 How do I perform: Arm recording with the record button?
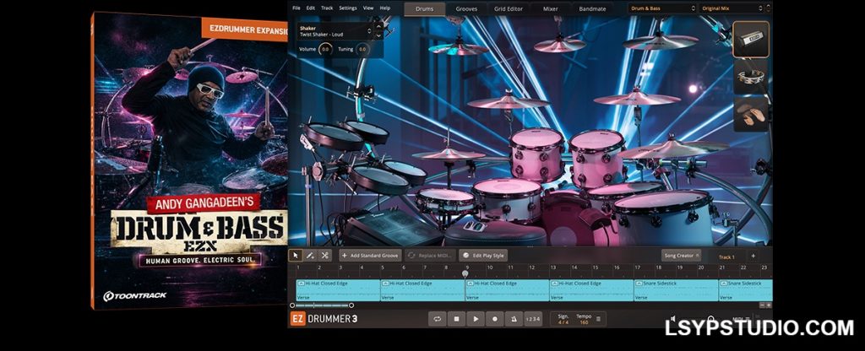tap(495, 318)
